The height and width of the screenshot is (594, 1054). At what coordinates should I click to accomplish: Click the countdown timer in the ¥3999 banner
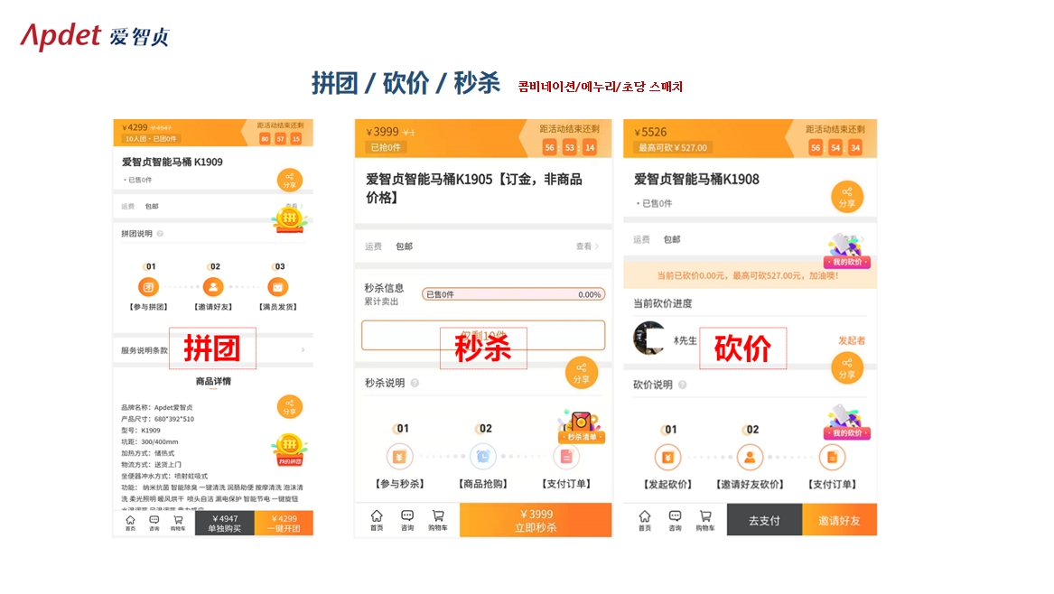pos(570,148)
